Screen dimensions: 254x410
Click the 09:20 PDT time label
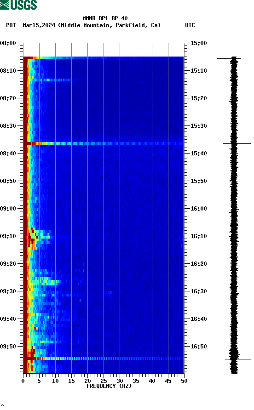click(x=8, y=263)
